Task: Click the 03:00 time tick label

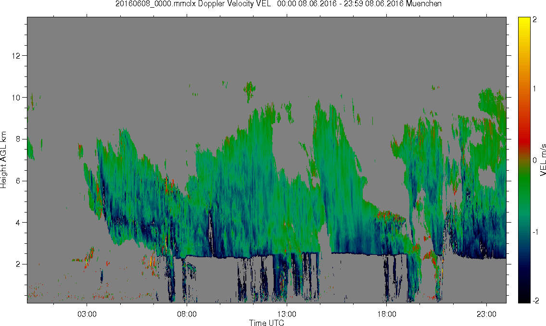Action: (x=87, y=314)
